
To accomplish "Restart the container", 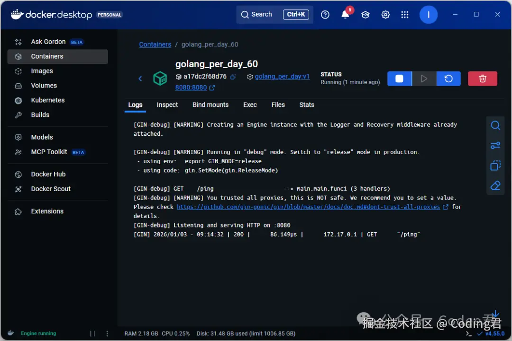I will coord(448,79).
